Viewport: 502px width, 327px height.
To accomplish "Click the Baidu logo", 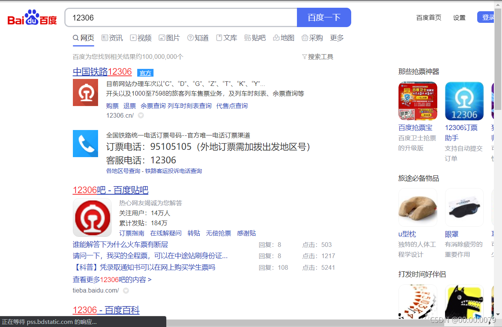I will 32,18.
